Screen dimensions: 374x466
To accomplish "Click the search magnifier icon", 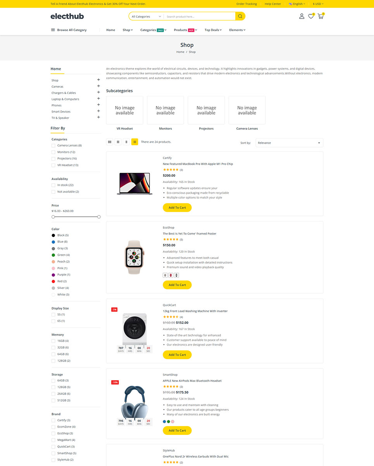I will click(x=240, y=16).
